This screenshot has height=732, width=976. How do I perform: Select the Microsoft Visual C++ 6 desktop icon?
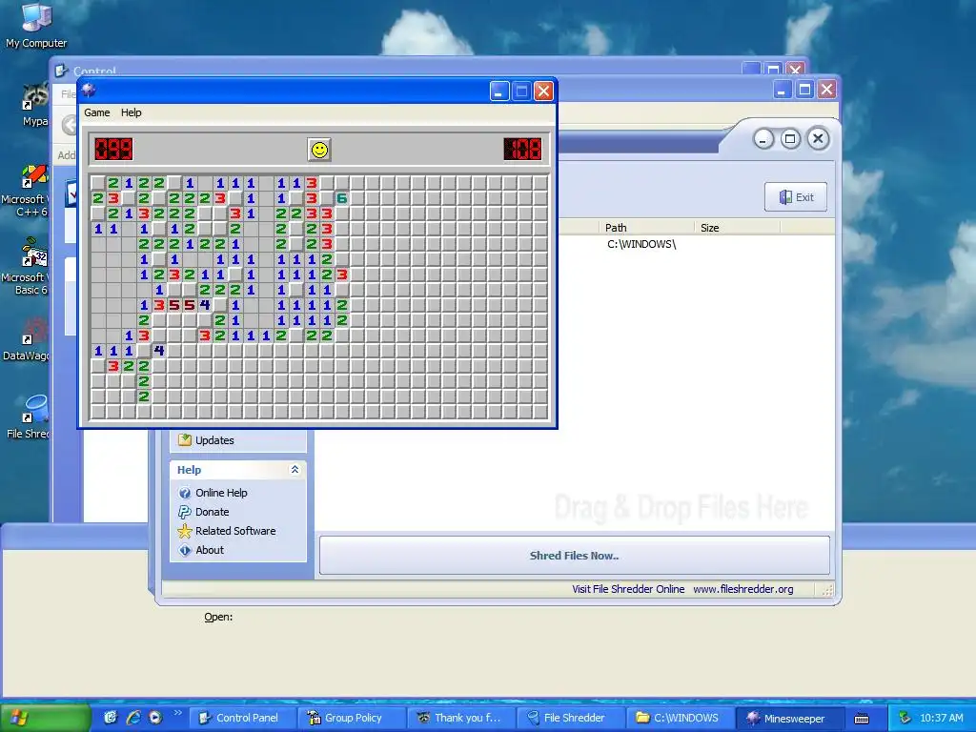(x=25, y=192)
